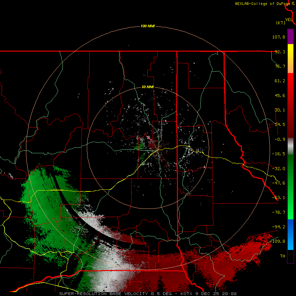The width and height of the screenshot is (296, 296).
Task: Click the -32.0 velocity scale value
Action: point(279,169)
